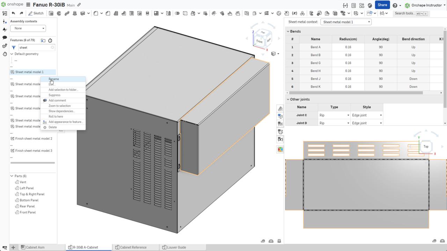Select the Sketch tool in the toolbar
This screenshot has width=447, height=251.
click(x=36, y=13)
